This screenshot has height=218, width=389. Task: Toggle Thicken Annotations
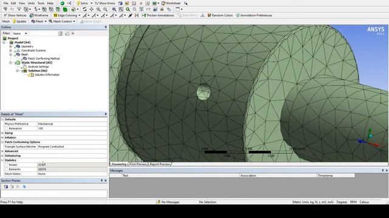pyautogui.click(x=158, y=15)
